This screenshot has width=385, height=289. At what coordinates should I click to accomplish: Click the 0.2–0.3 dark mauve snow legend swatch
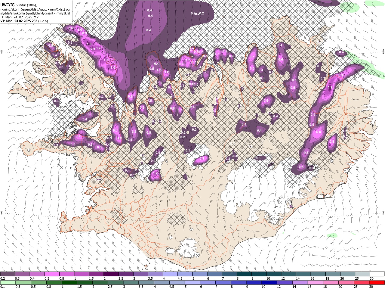click(8, 274)
